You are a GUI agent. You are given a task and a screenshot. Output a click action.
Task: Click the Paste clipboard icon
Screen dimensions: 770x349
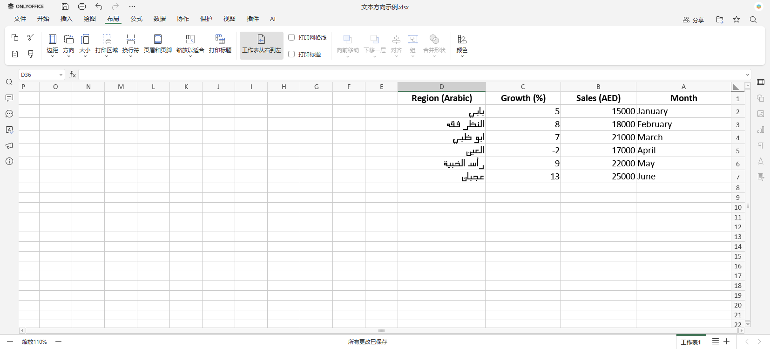(x=15, y=54)
